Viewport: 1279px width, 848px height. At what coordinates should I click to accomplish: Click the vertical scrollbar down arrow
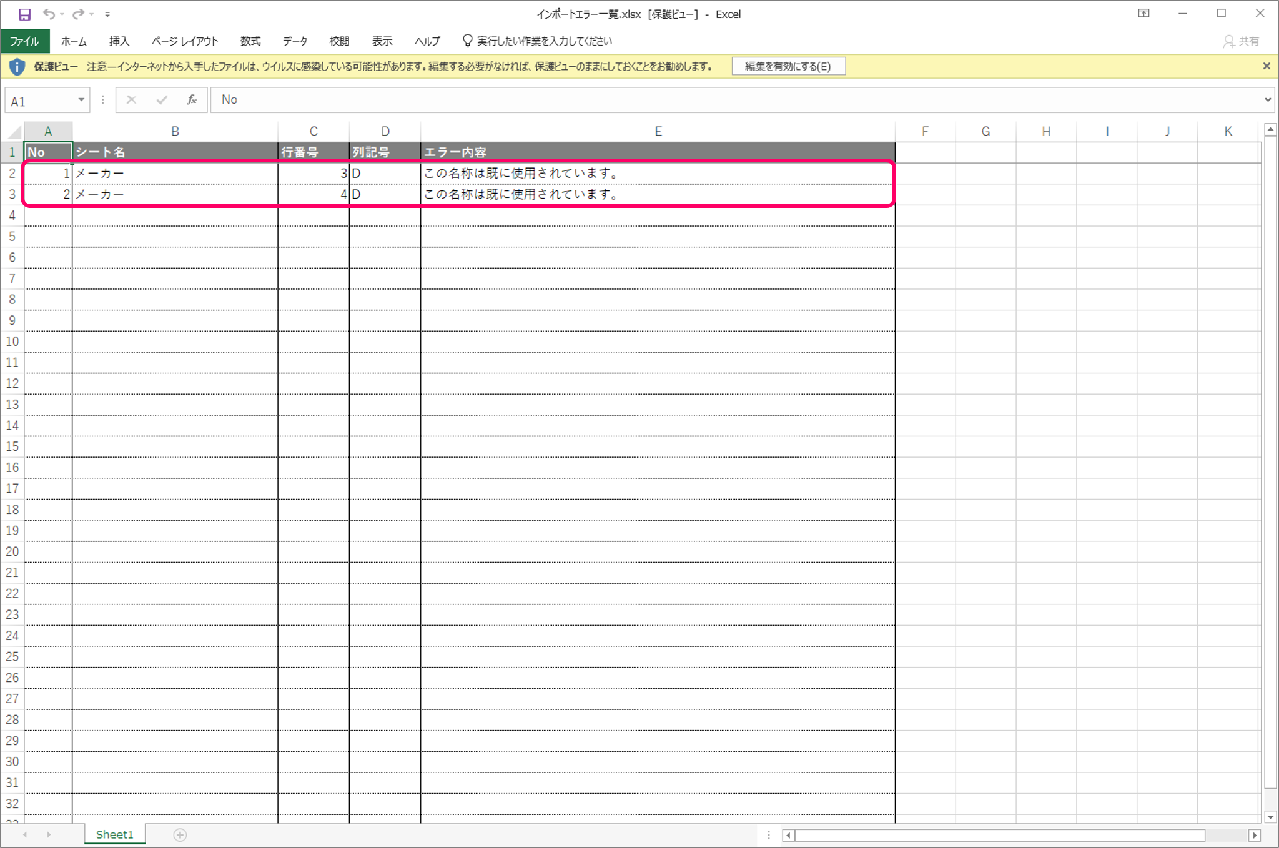(1270, 817)
